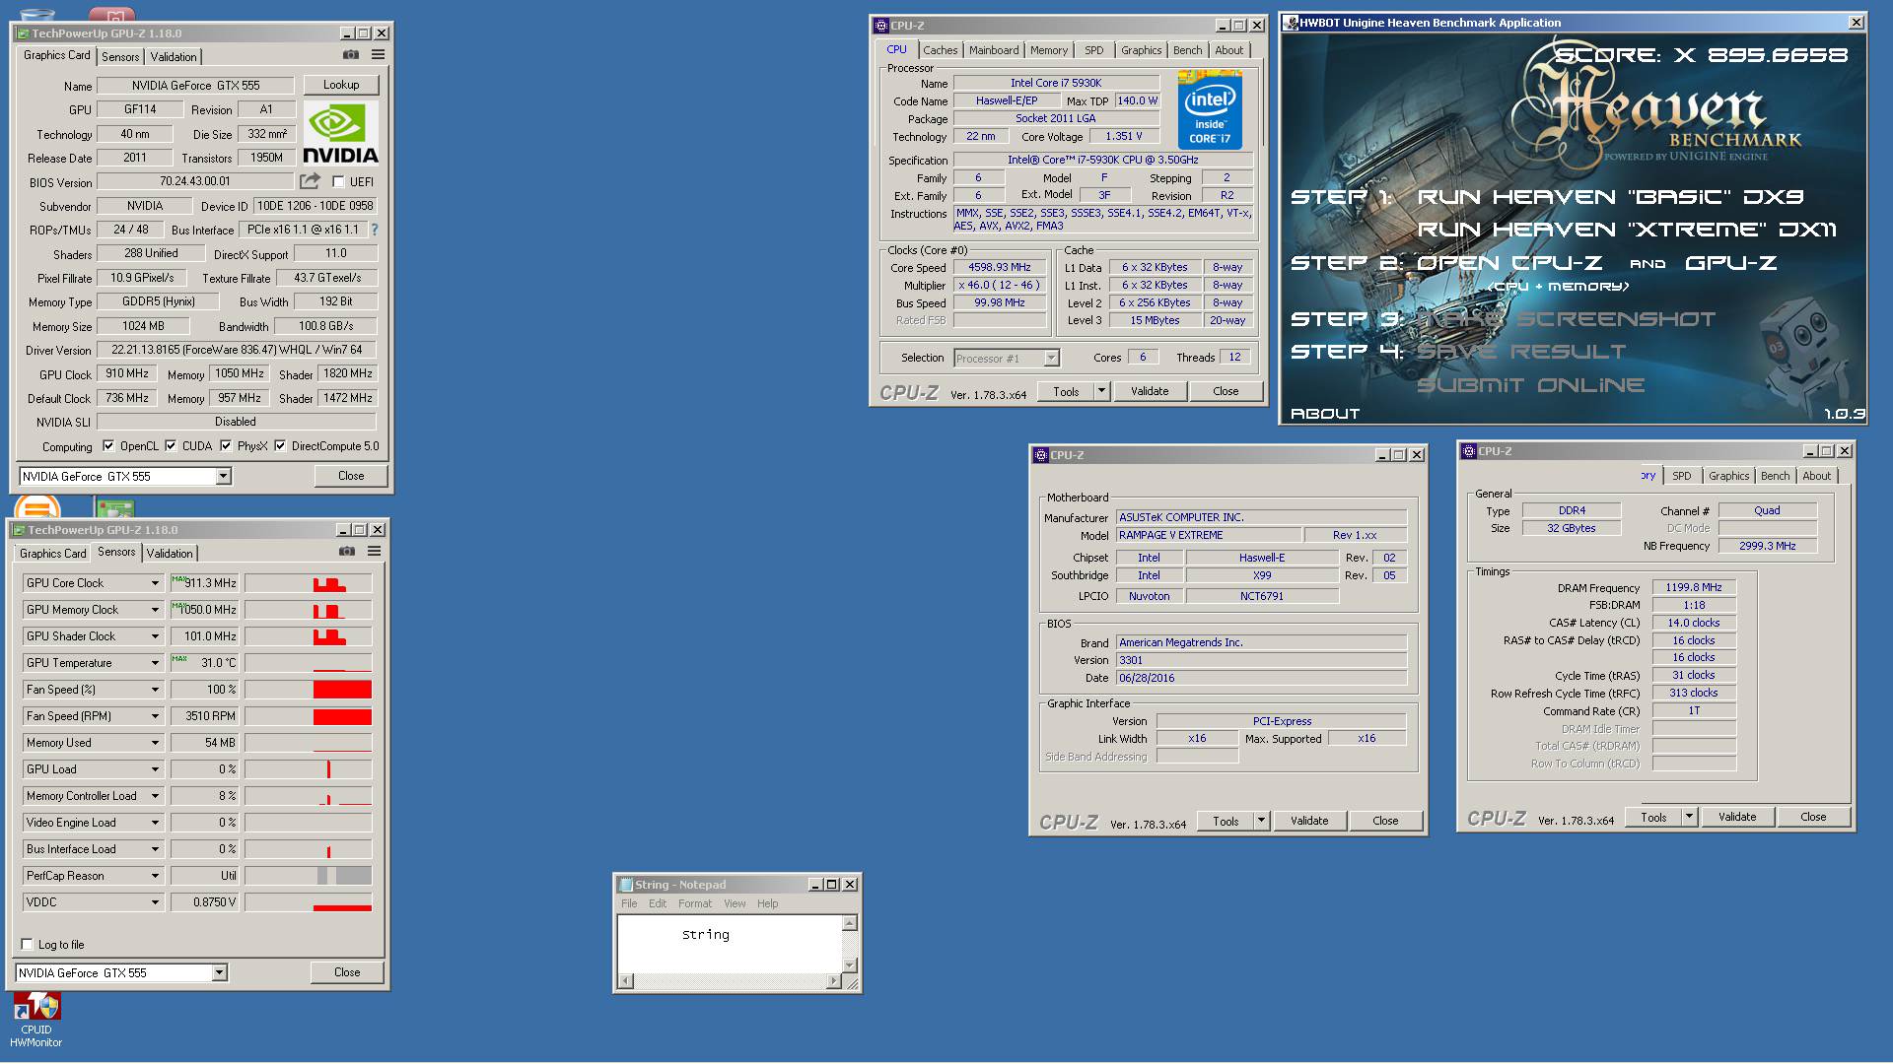This screenshot has width=1893, height=1064.
Task: Expand the GPU Core Clock sensor dropdown
Action: pos(155,583)
